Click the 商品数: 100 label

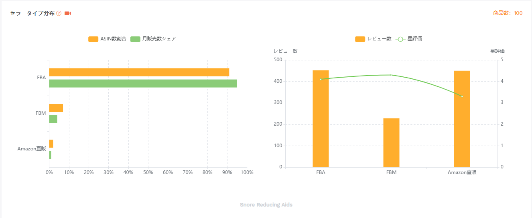(508, 13)
